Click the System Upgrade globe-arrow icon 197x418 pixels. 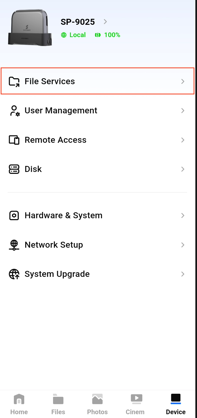click(x=14, y=274)
